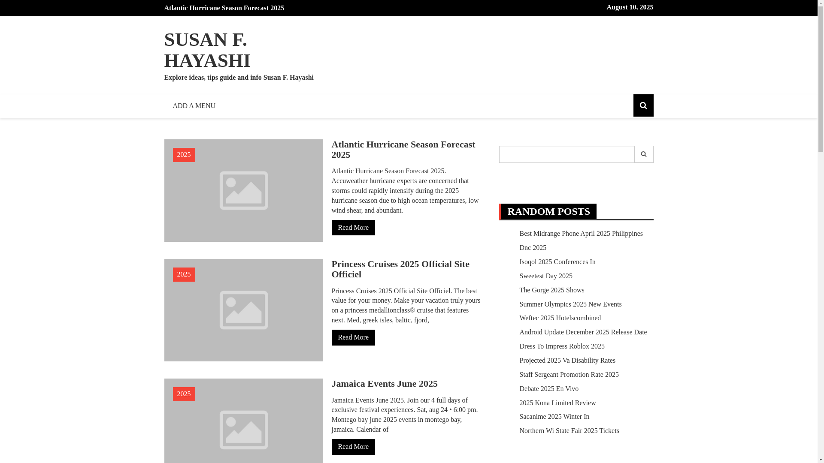Open Summer Olympics 2025 New Events link
824x463 pixels.
pos(570,304)
